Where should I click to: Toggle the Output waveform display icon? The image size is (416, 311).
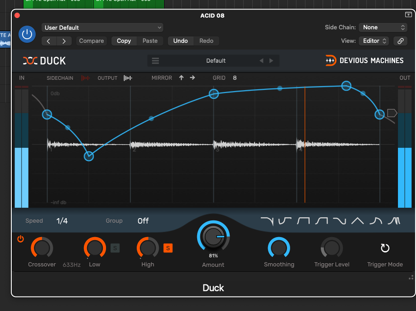coord(128,78)
